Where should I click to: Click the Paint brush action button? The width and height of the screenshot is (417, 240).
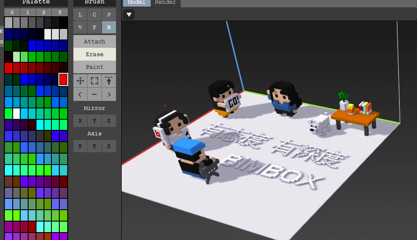94,67
